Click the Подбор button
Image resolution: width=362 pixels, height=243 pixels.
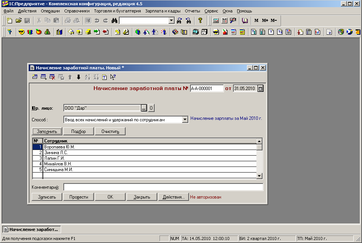tap(78, 131)
